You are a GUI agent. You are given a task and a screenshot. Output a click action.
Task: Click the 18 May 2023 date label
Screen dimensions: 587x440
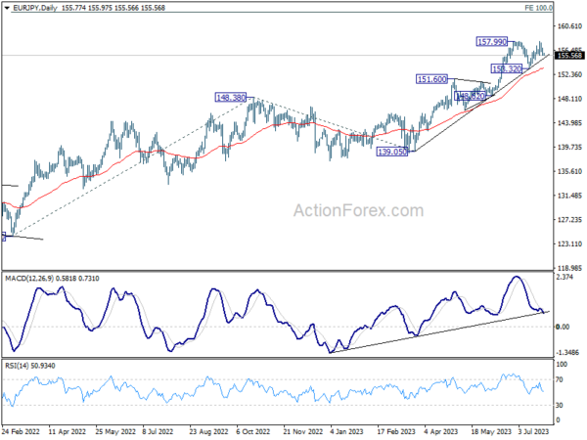click(x=491, y=431)
